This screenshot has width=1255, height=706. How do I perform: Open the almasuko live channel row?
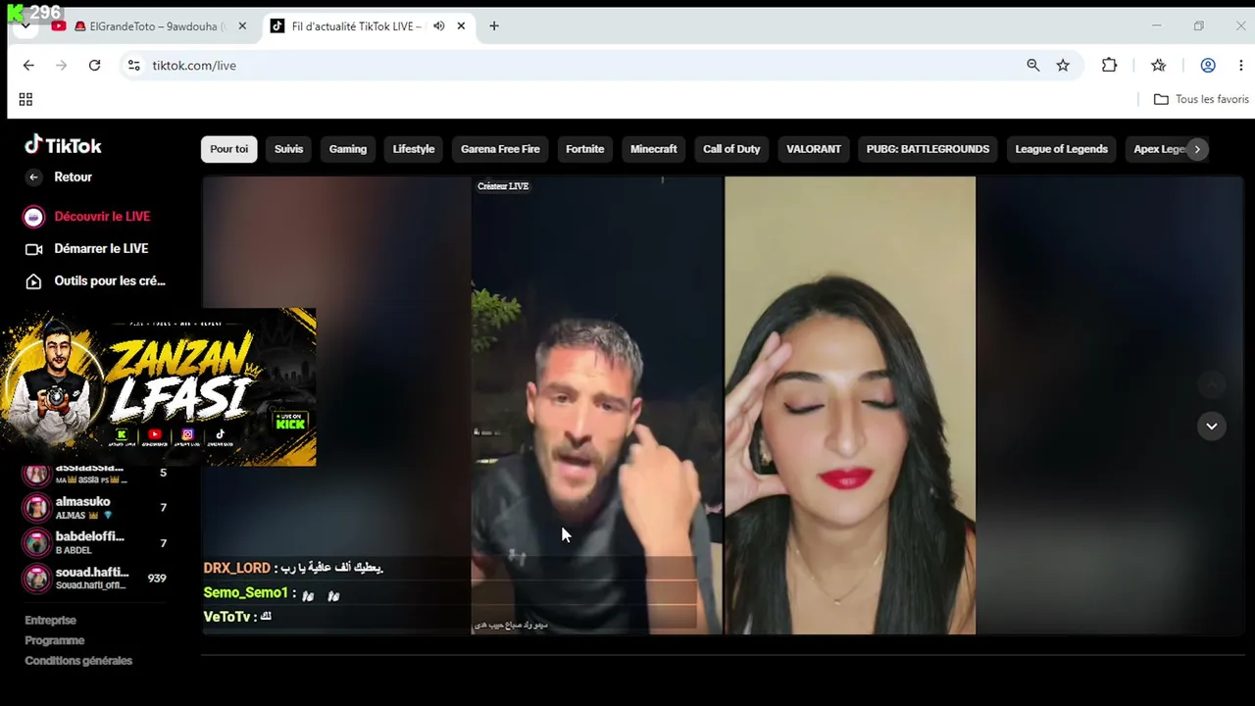tap(96, 508)
